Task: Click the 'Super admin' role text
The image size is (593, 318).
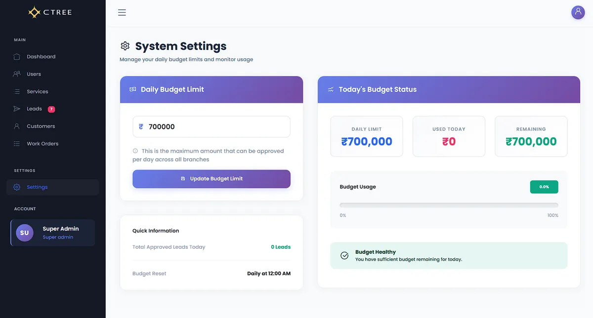Action: (58, 237)
